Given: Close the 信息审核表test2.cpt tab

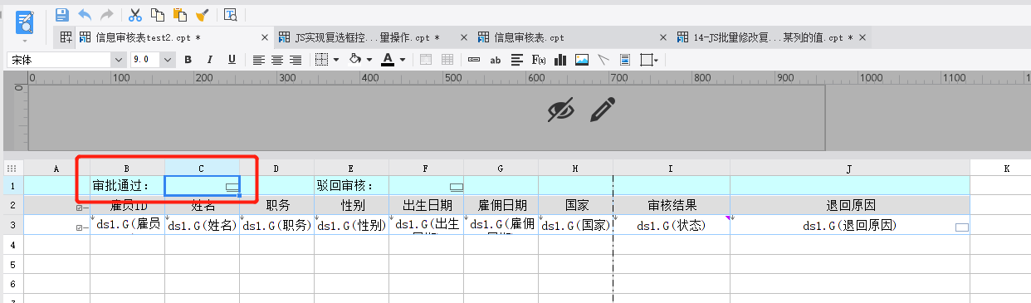Looking at the screenshot, I should point(265,37).
